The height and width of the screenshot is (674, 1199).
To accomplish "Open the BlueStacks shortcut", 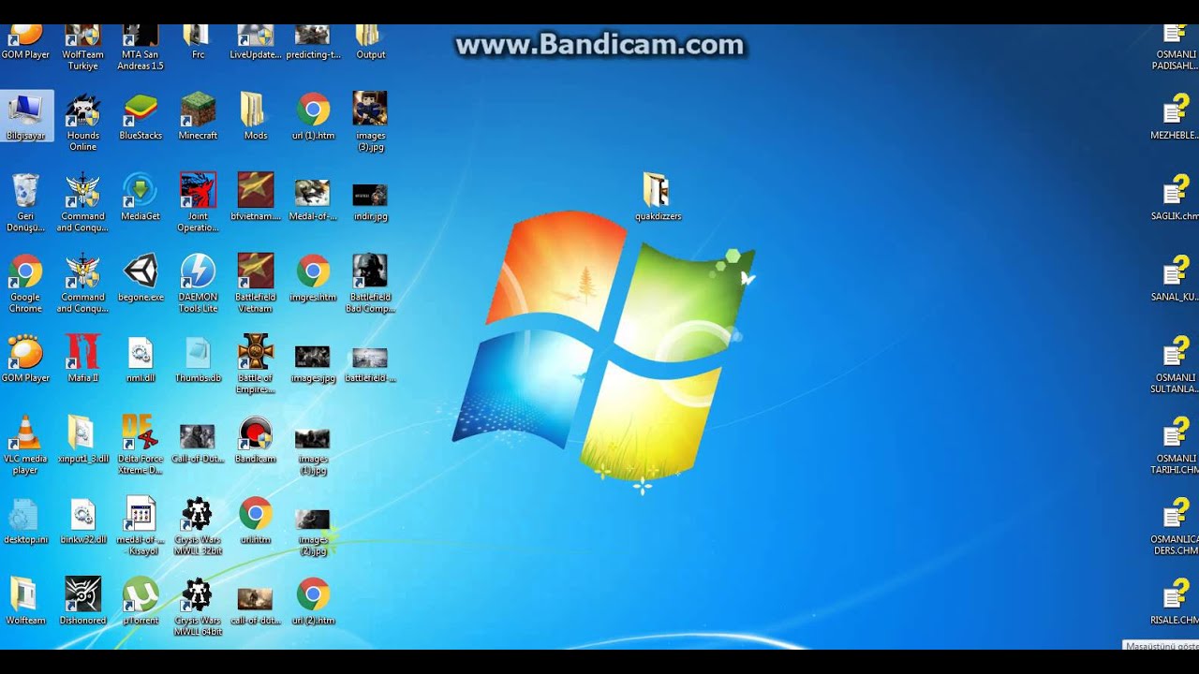I will click(141, 116).
